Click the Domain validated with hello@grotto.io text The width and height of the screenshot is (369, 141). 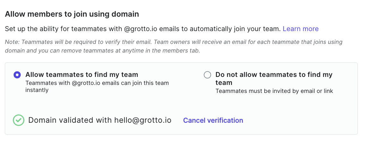tap(100, 120)
